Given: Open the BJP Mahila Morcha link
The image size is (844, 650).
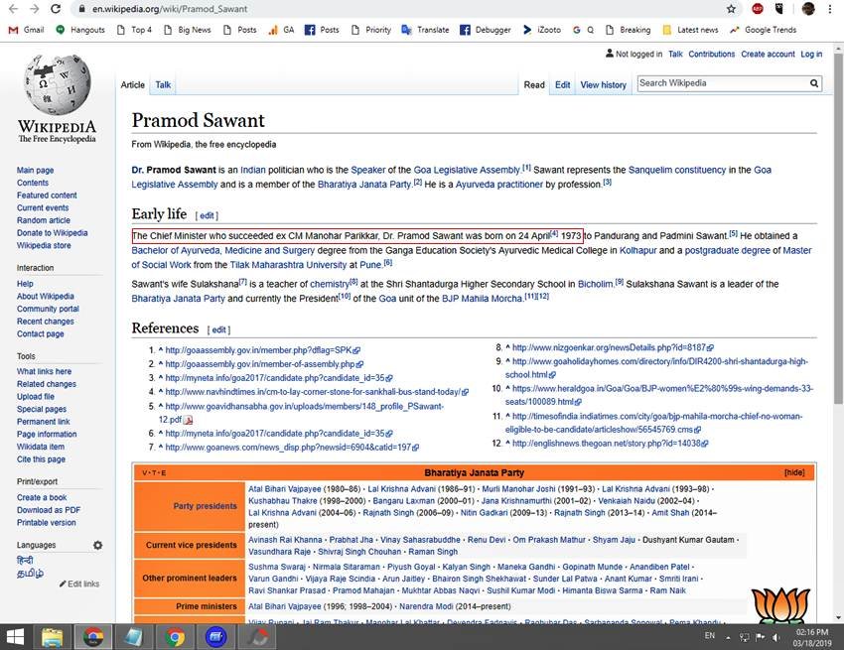Looking at the screenshot, I should point(482,299).
